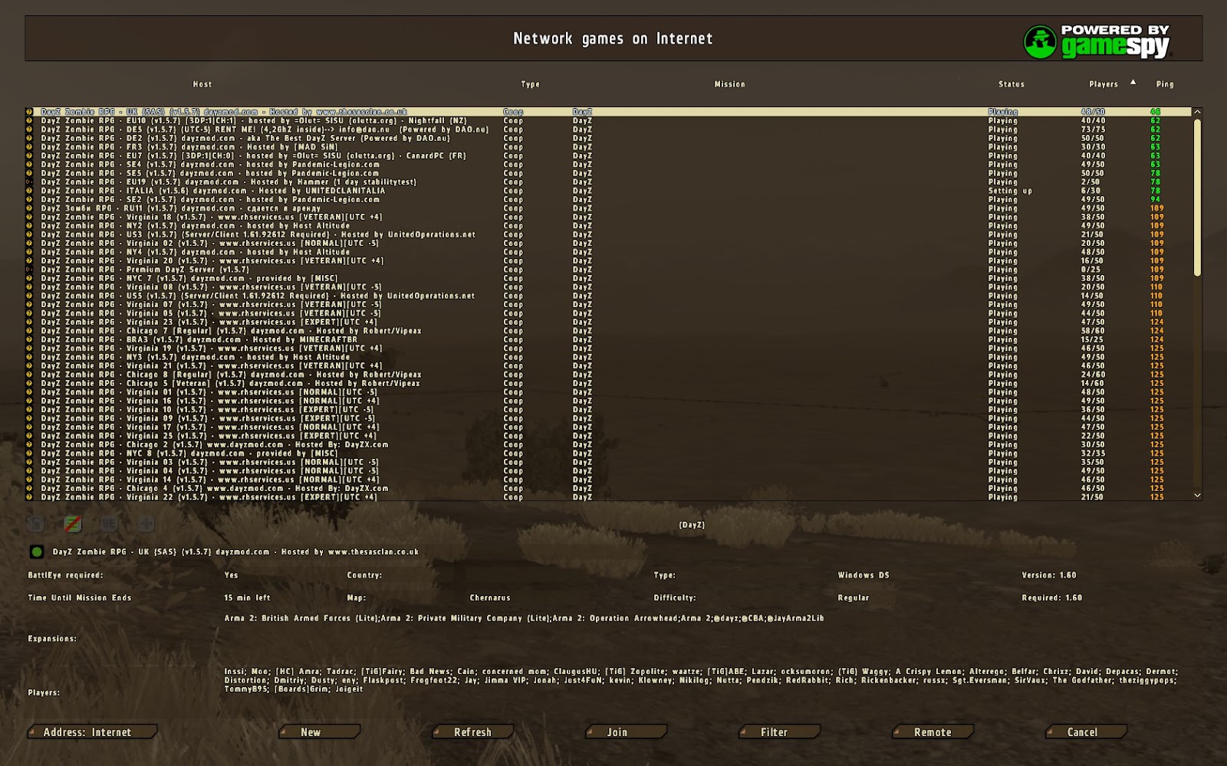
Task: Click the round icon on the Chicago 4 server row
Action: (x=30, y=488)
